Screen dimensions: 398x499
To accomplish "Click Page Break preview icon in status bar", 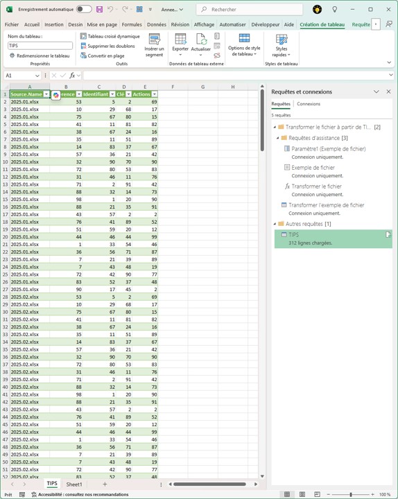I will click(x=317, y=494).
